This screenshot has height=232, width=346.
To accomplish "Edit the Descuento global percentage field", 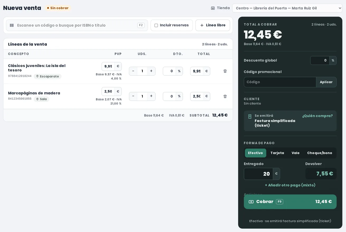I will pos(320,60).
